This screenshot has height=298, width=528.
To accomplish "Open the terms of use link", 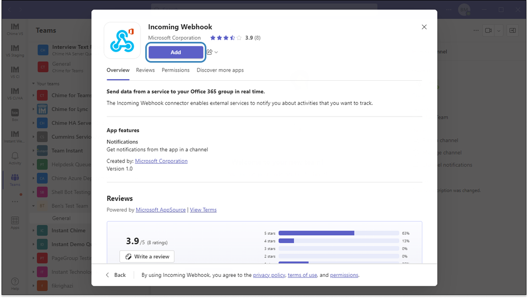I will pyautogui.click(x=303, y=275).
